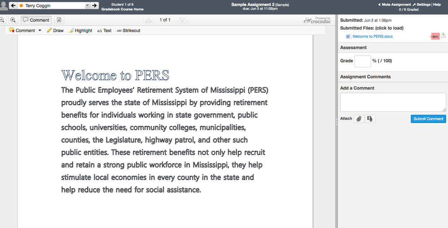Click the zoom in magnifier icon
This screenshot has height=228, width=448.
point(13,20)
